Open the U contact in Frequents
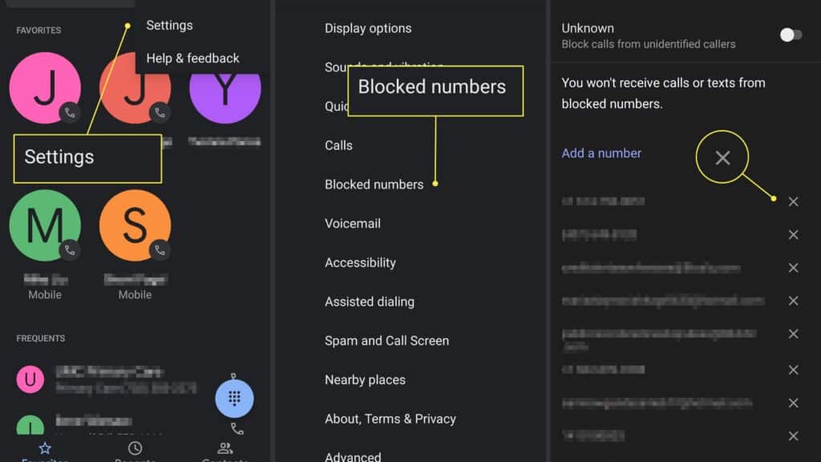821x462 pixels. pos(30,379)
